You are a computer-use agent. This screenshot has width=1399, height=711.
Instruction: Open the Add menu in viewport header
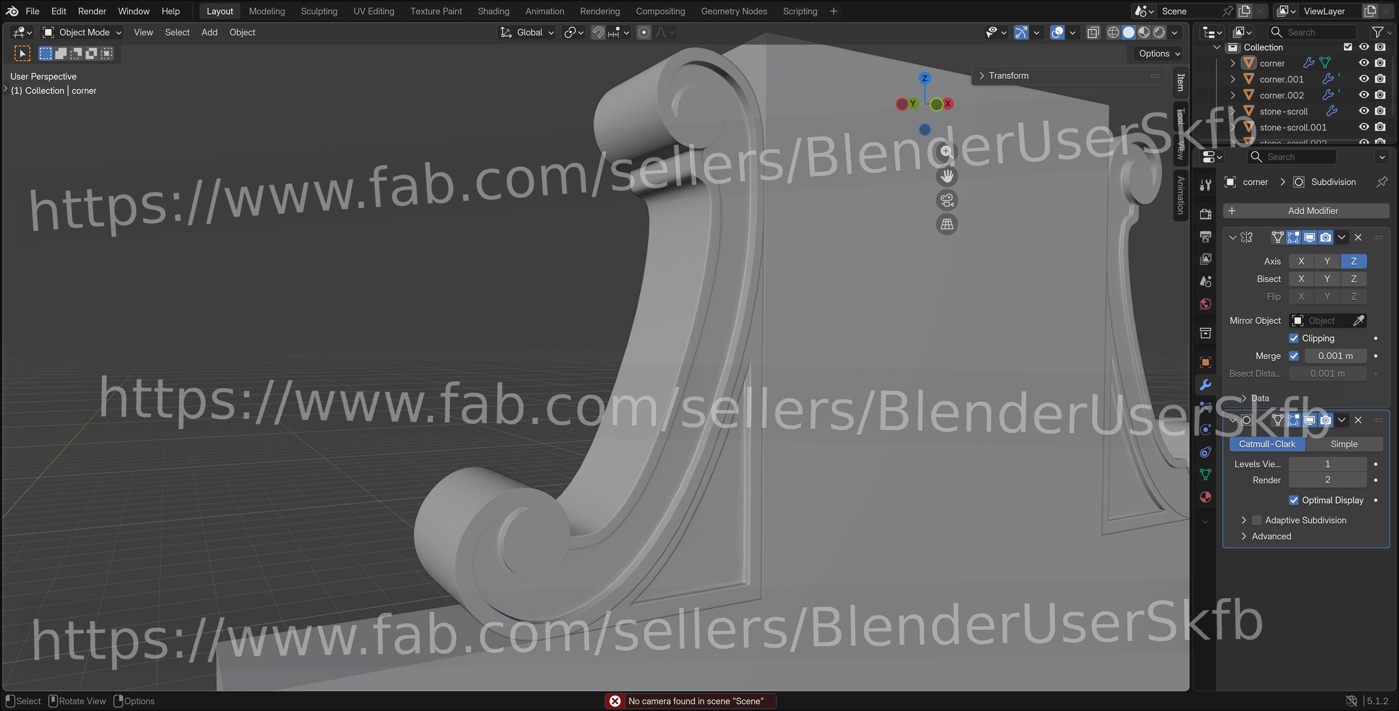[209, 33]
